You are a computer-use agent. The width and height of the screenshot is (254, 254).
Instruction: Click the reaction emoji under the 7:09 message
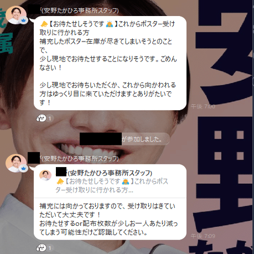41,247
